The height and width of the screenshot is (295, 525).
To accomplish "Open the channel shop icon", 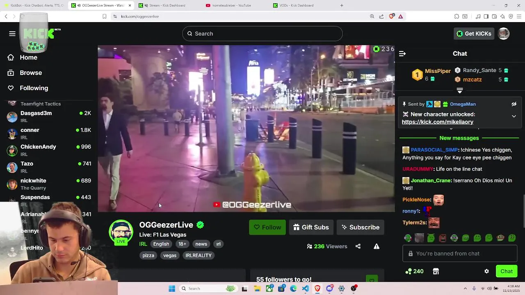I will tap(436, 271).
